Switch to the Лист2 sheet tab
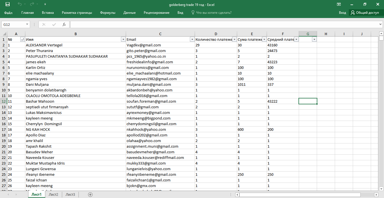The height and width of the screenshot is (198, 384). [53, 194]
